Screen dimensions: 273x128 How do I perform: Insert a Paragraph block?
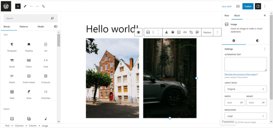pos(12,47)
